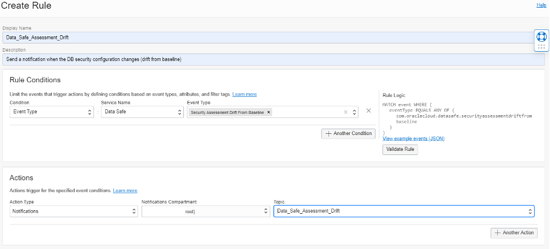Screen dimensions: 550x249
Task: Click the Validate Rule button
Action: click(x=400, y=149)
